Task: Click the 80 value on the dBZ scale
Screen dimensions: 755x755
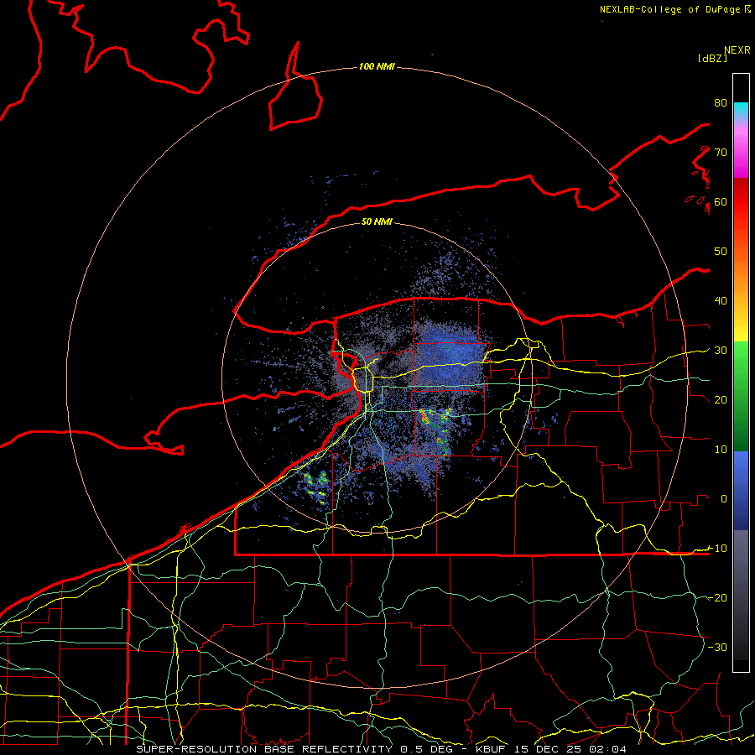Action: click(721, 102)
